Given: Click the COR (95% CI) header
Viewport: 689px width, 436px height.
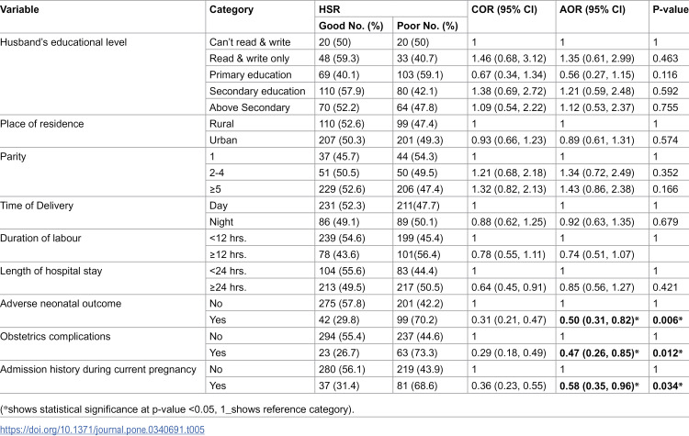Looking at the screenshot, I should coord(504,10).
